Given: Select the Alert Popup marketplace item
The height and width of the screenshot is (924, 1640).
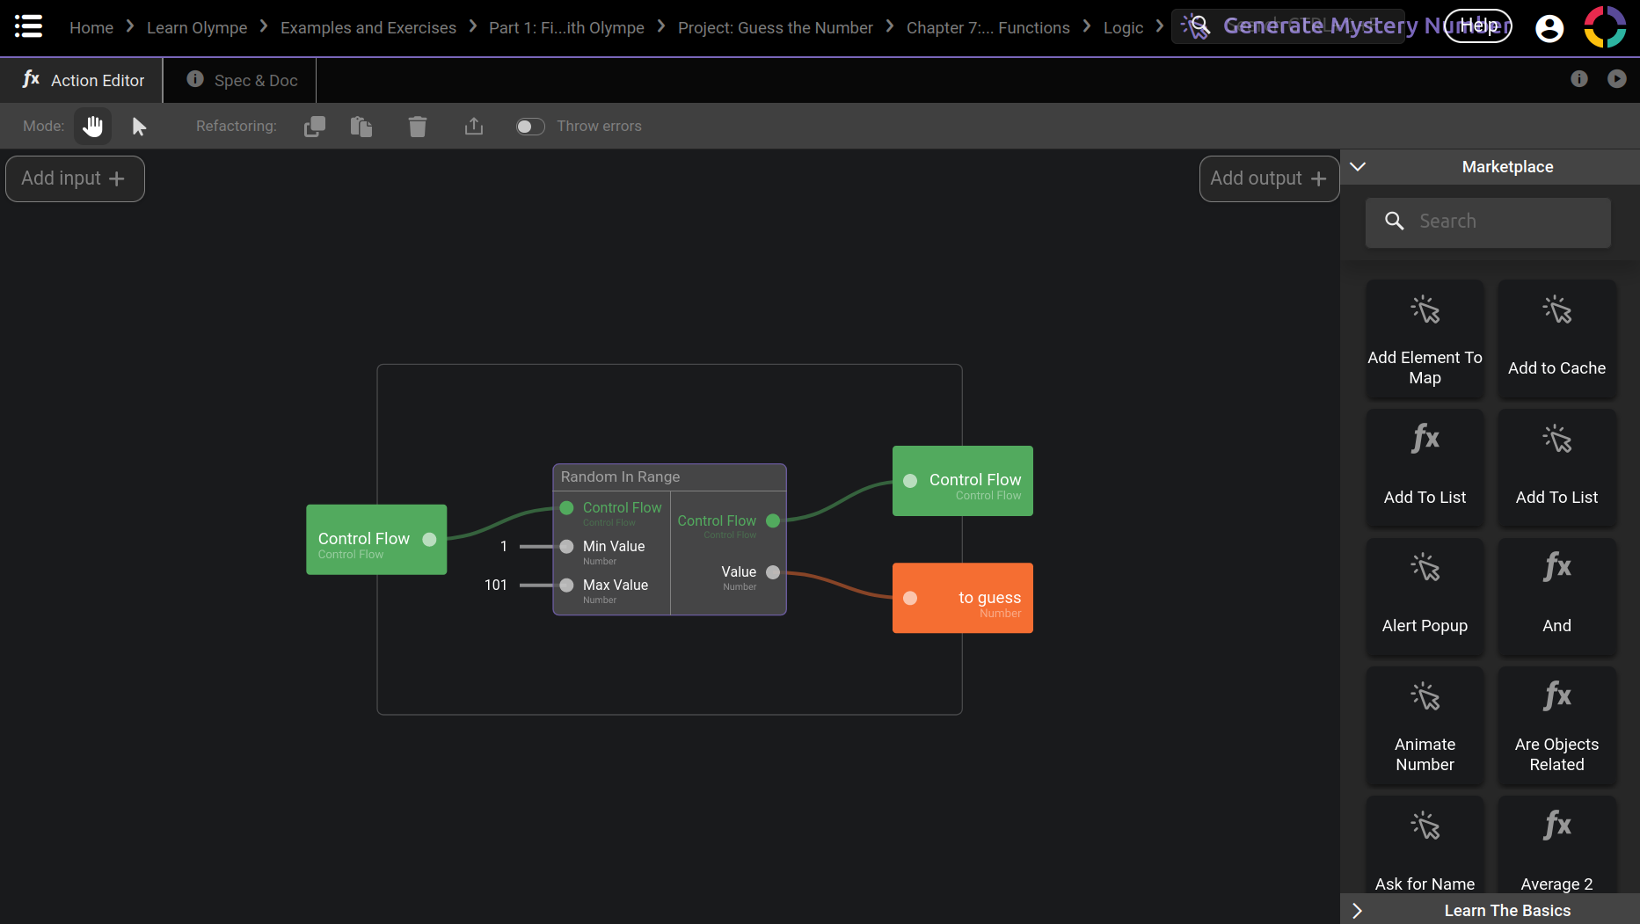Looking at the screenshot, I should (x=1425, y=598).
